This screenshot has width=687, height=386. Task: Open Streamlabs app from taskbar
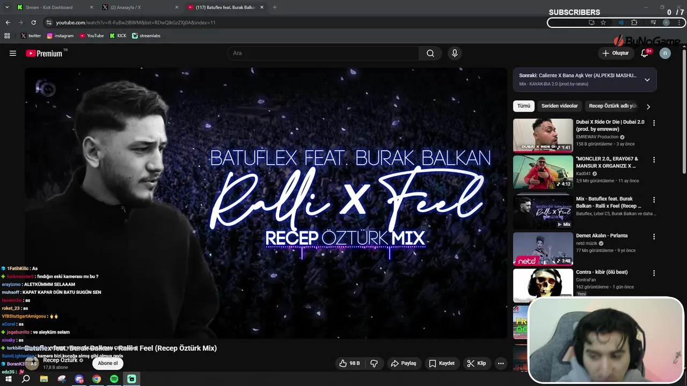click(131, 379)
